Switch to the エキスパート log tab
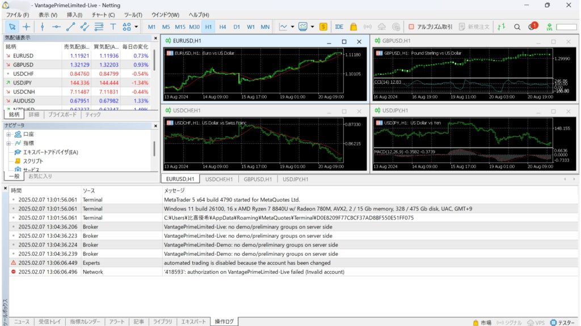The width and height of the screenshot is (581, 326). click(193, 321)
